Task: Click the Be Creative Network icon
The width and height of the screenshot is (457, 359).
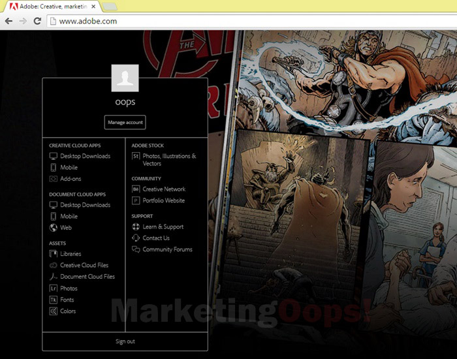Action: pyautogui.click(x=136, y=189)
